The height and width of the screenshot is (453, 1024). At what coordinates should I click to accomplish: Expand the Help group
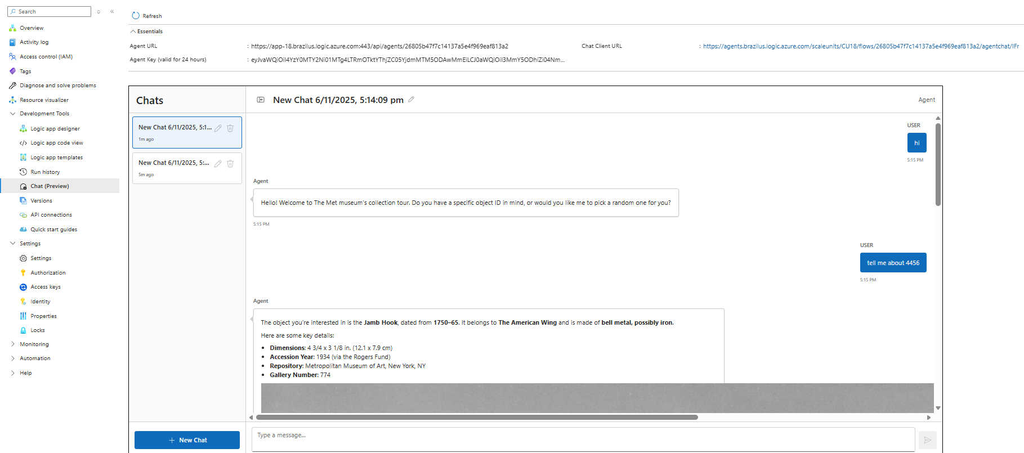pyautogui.click(x=12, y=373)
